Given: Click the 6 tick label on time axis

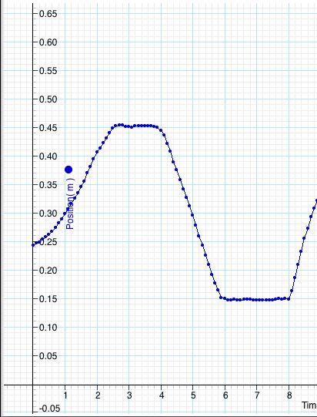Looking at the screenshot, I should pyautogui.click(x=225, y=395).
